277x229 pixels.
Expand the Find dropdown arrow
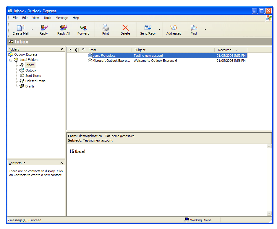pyautogui.click(x=205, y=30)
